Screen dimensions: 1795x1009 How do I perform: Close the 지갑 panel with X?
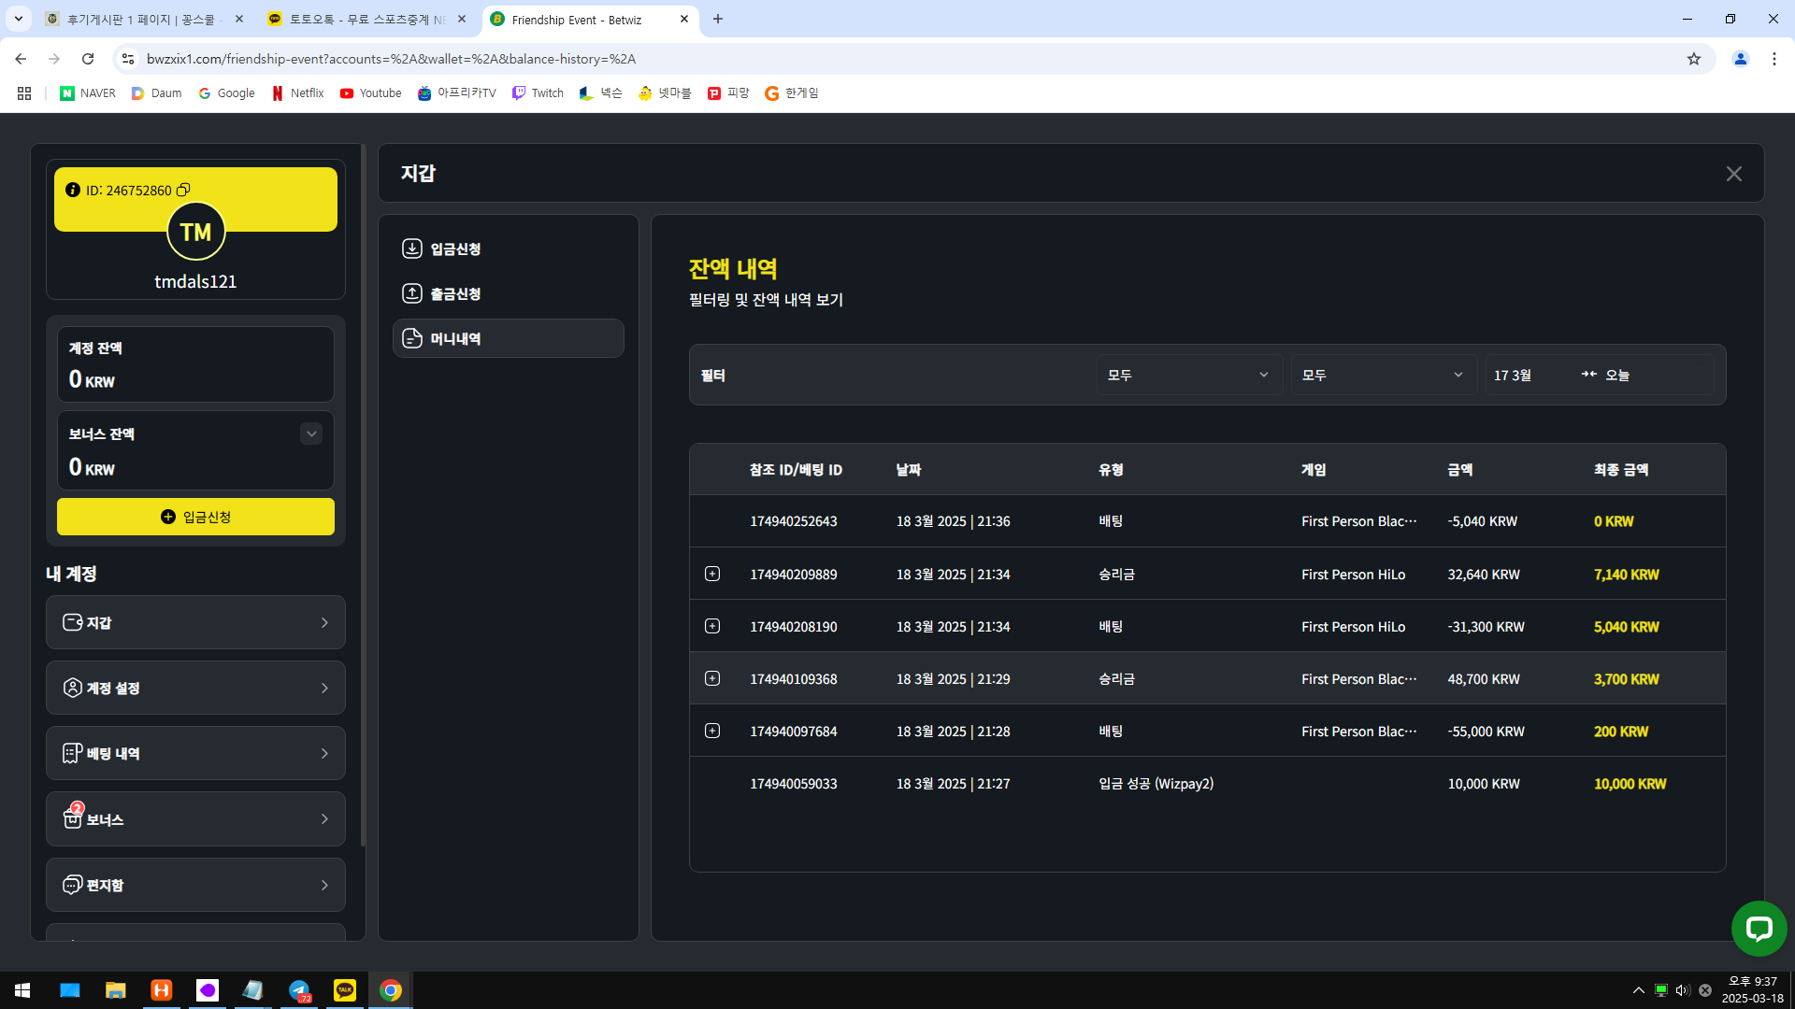tap(1733, 174)
